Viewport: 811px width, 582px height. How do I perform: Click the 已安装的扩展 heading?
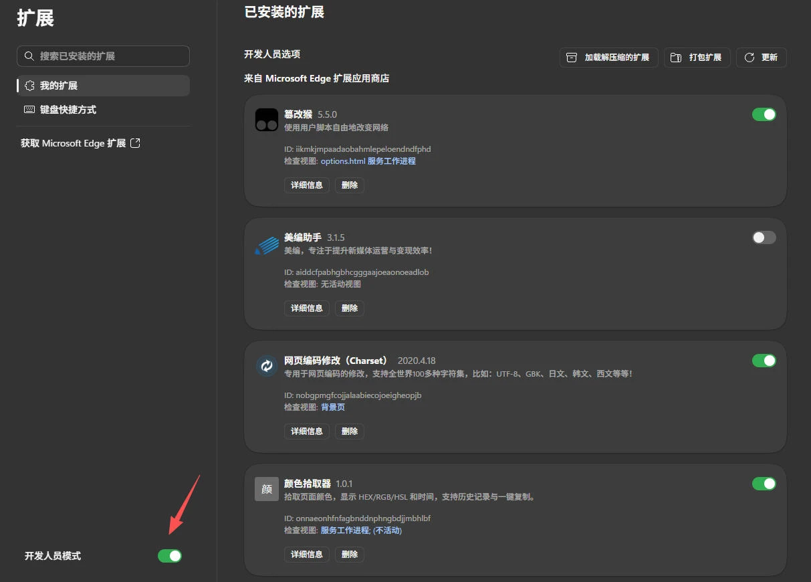click(x=284, y=12)
